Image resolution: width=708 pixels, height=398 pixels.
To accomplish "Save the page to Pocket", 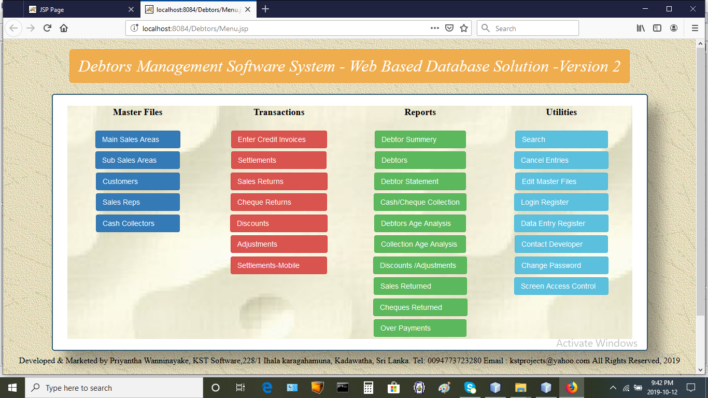I will (450, 29).
